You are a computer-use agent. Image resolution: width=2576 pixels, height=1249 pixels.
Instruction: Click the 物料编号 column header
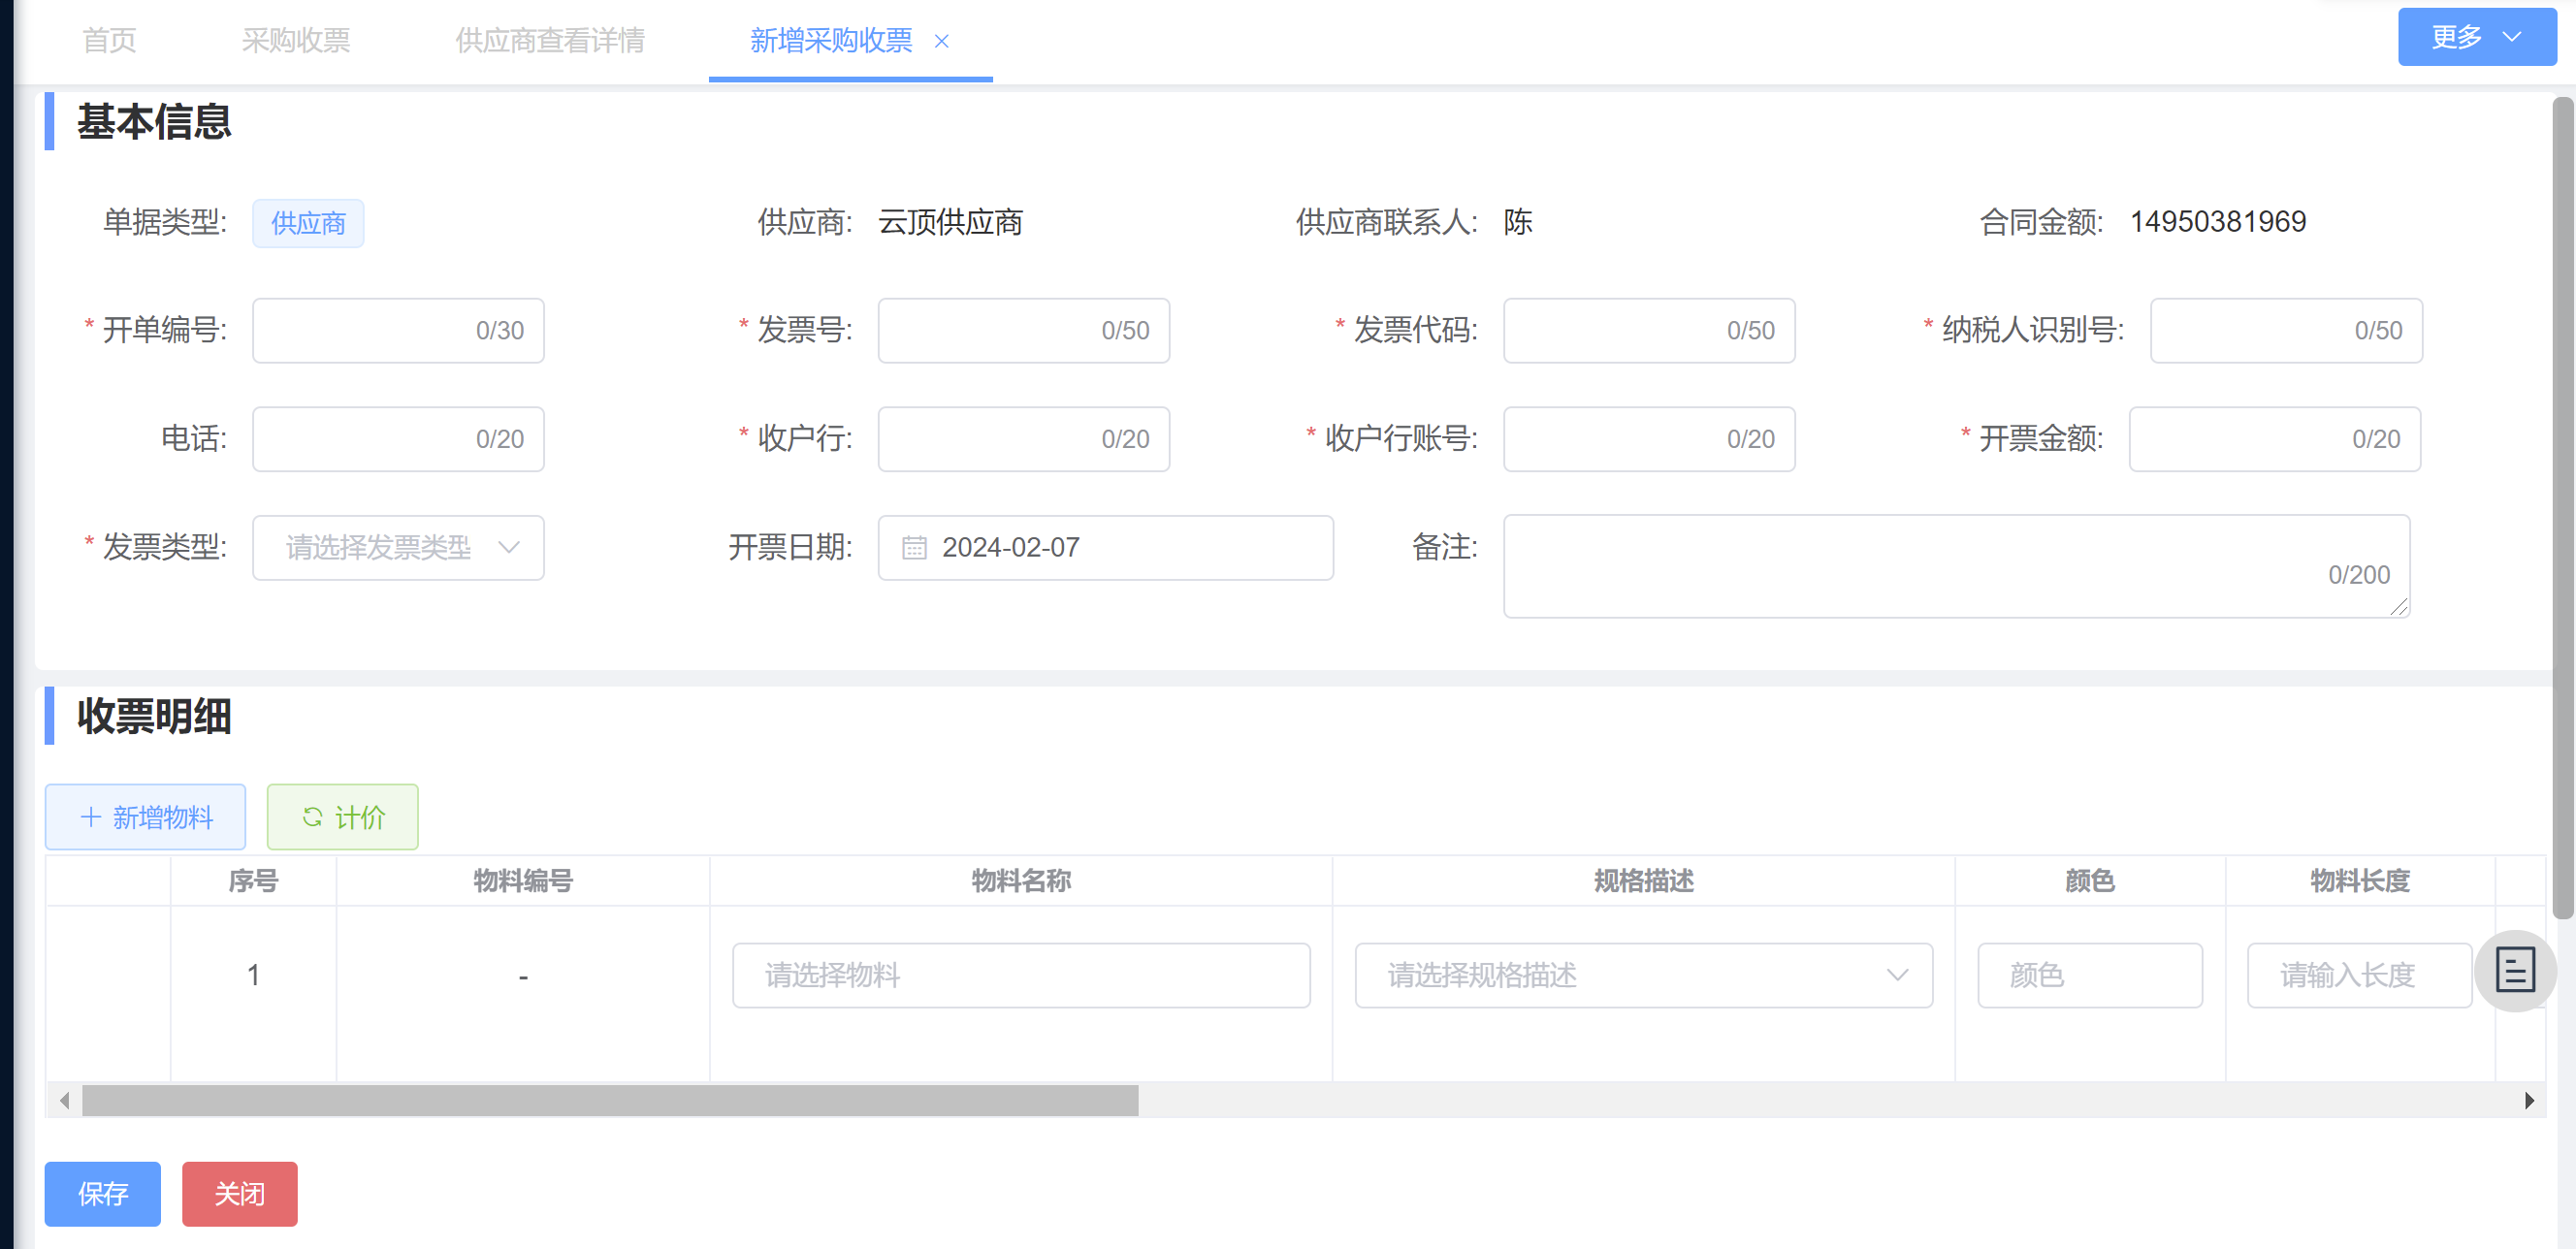(x=522, y=881)
